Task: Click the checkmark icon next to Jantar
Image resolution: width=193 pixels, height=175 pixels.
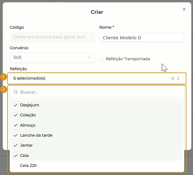Action: (16, 145)
